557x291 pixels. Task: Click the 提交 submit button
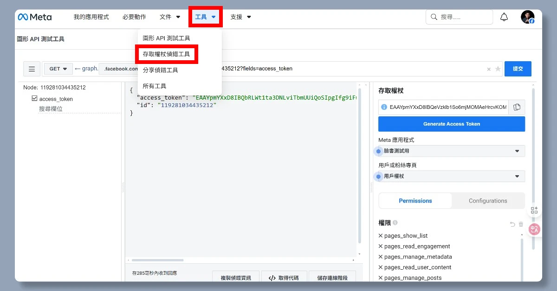[x=518, y=69]
